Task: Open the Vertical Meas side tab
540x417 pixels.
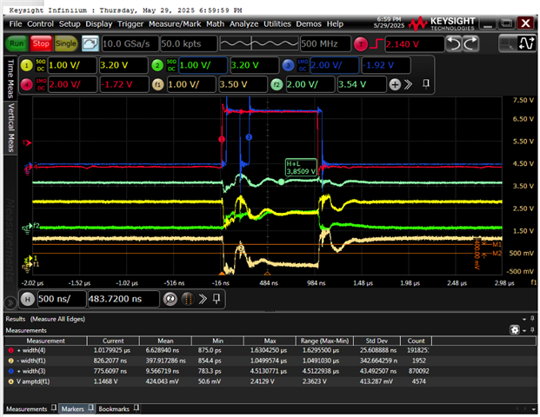Action: [10, 128]
